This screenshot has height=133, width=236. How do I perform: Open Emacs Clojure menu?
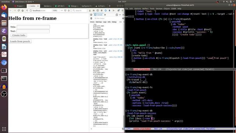point(167,8)
